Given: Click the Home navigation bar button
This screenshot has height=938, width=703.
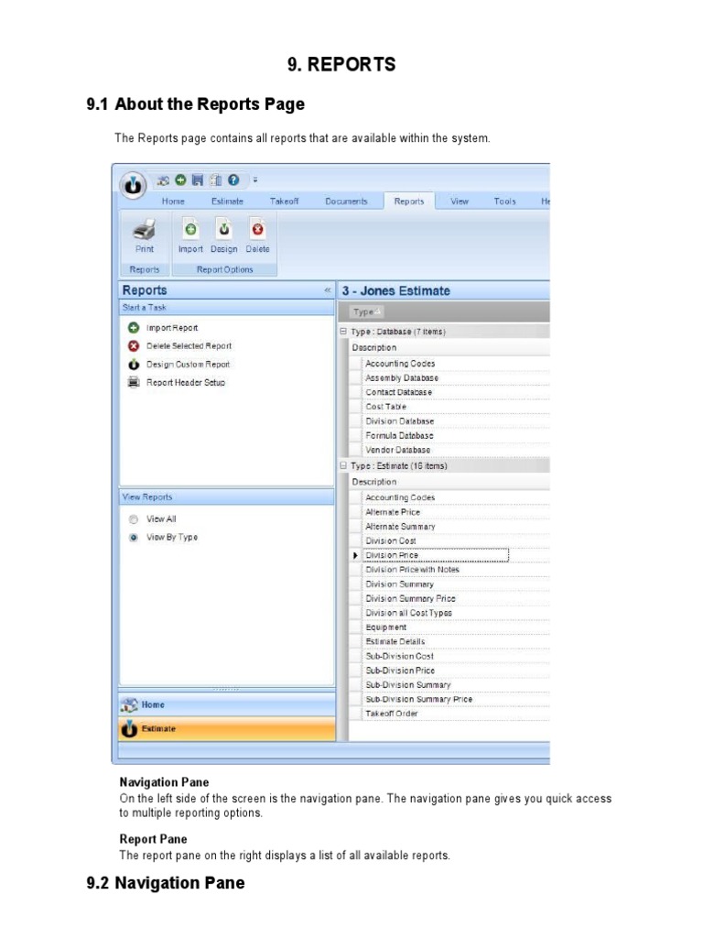Looking at the screenshot, I should pyautogui.click(x=227, y=704).
